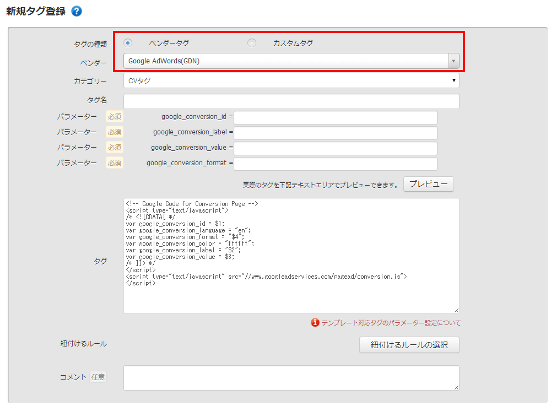Viewport: 551px width, 406px height.
Task: Select the ベンダータグ radio button
Action: pos(128,43)
